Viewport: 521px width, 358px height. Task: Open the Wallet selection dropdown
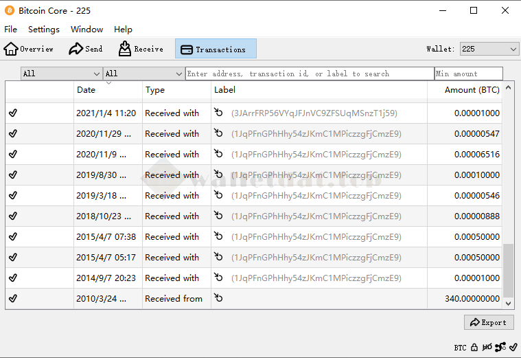(489, 49)
